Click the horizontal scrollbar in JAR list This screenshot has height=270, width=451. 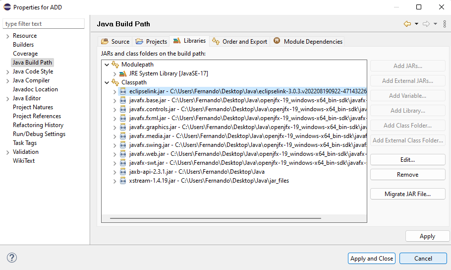215,218
